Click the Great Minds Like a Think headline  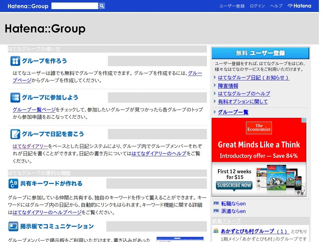click(259, 145)
